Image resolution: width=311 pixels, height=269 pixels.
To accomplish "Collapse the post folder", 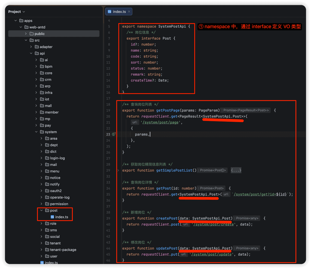I will pyautogui.click(x=41, y=210).
